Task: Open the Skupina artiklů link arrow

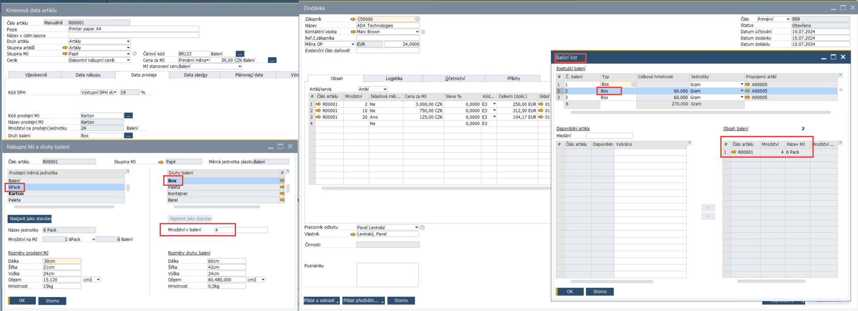Action: point(65,47)
